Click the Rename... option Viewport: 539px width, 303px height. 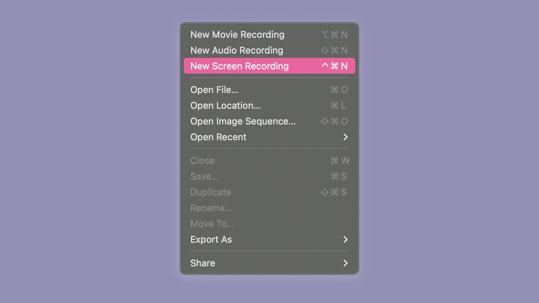point(212,208)
